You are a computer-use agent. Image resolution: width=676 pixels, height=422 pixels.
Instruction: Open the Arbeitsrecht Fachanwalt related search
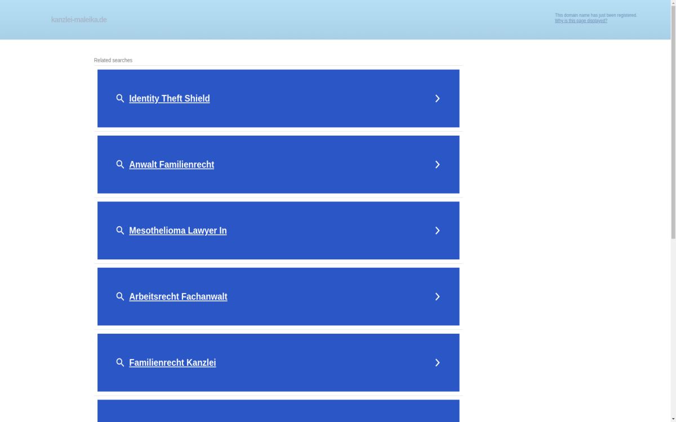click(178, 297)
